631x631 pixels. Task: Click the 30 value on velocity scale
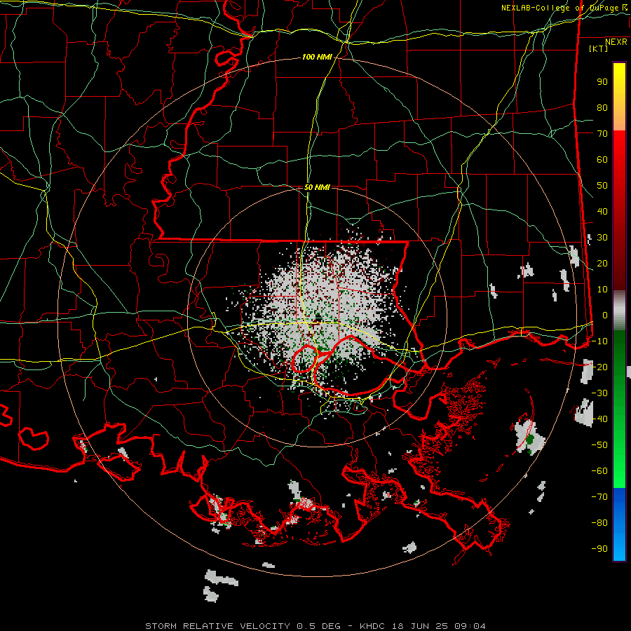pyautogui.click(x=602, y=238)
